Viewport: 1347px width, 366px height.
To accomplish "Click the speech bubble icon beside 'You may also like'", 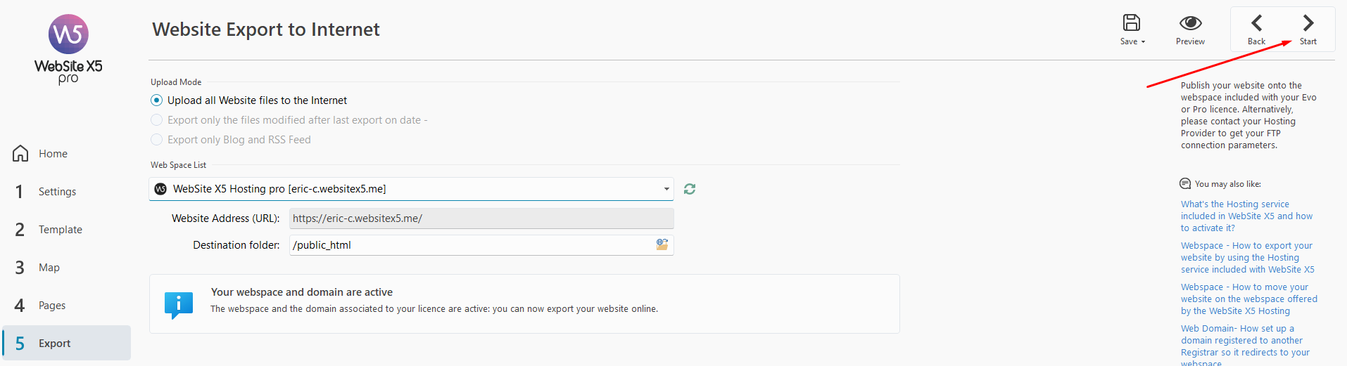I will 1184,184.
